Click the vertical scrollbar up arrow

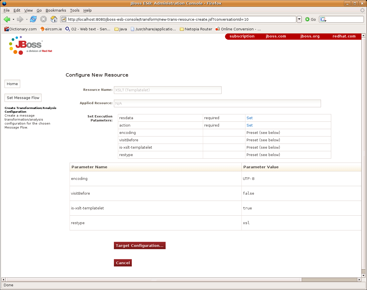tap(363, 36)
